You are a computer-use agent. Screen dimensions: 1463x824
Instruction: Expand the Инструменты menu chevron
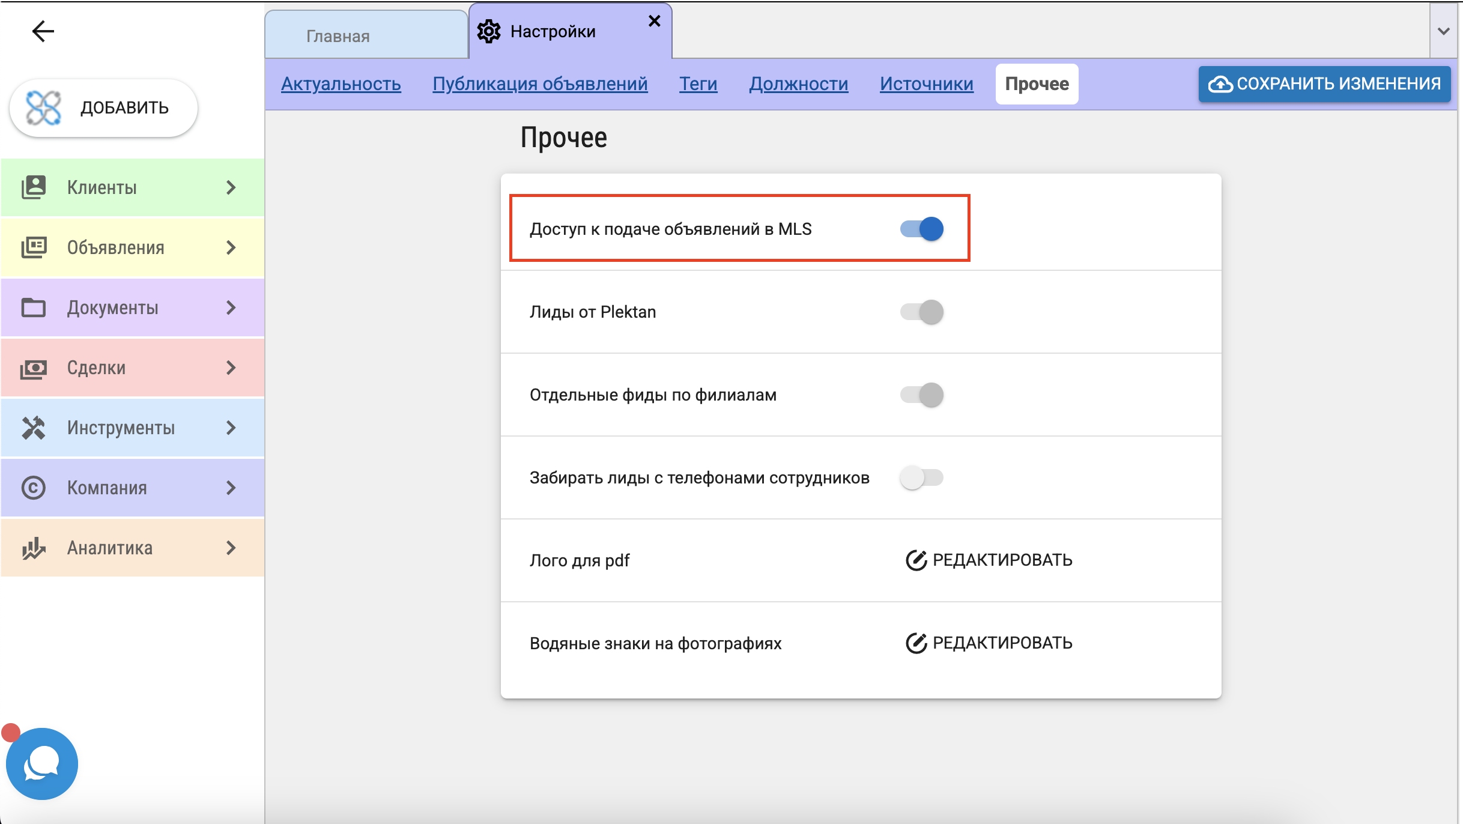point(231,428)
